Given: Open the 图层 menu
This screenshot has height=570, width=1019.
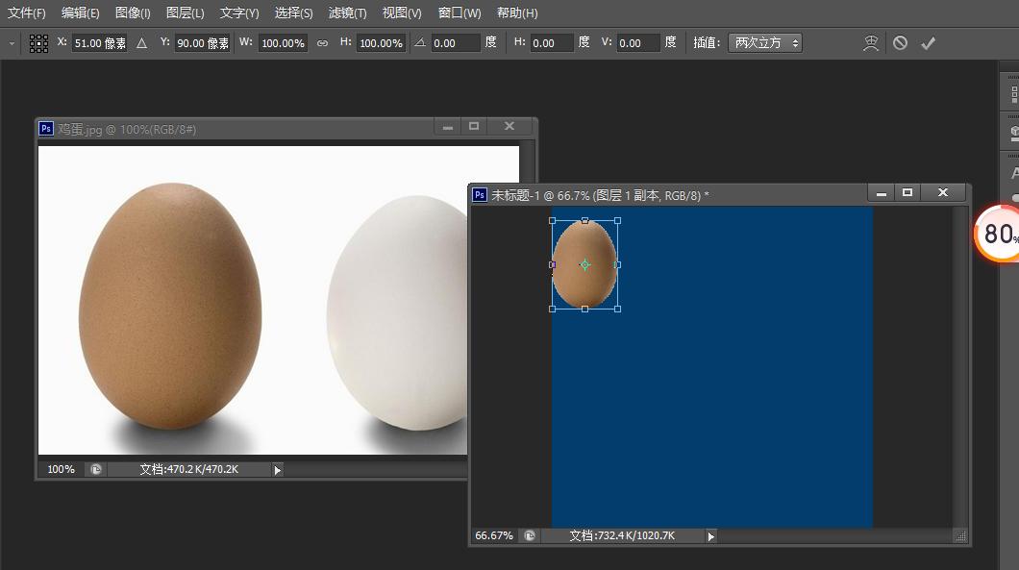Looking at the screenshot, I should click(x=185, y=12).
